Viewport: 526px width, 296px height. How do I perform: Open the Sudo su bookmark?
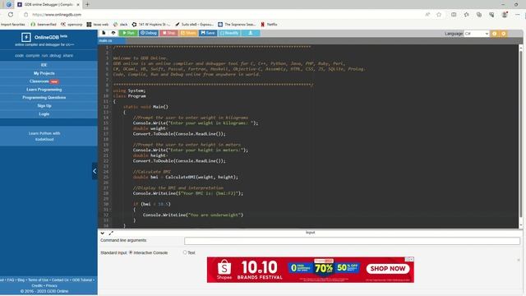194,25
